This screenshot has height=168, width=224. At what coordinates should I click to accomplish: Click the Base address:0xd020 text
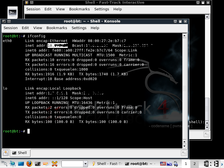tap(75, 79)
